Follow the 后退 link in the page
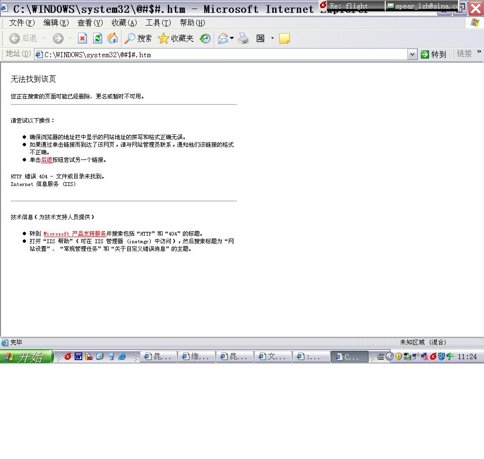 pyautogui.click(x=47, y=160)
